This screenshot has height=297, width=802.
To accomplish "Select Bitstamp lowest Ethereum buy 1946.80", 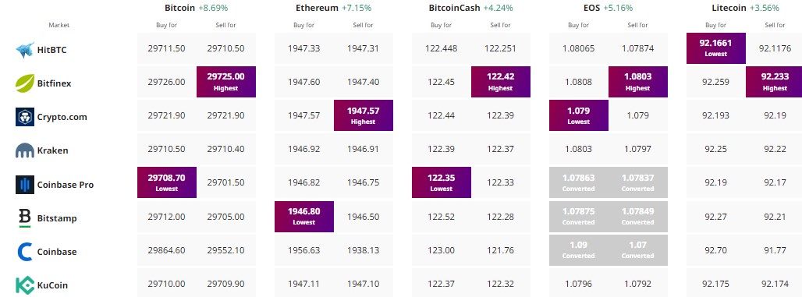I will [x=303, y=216].
